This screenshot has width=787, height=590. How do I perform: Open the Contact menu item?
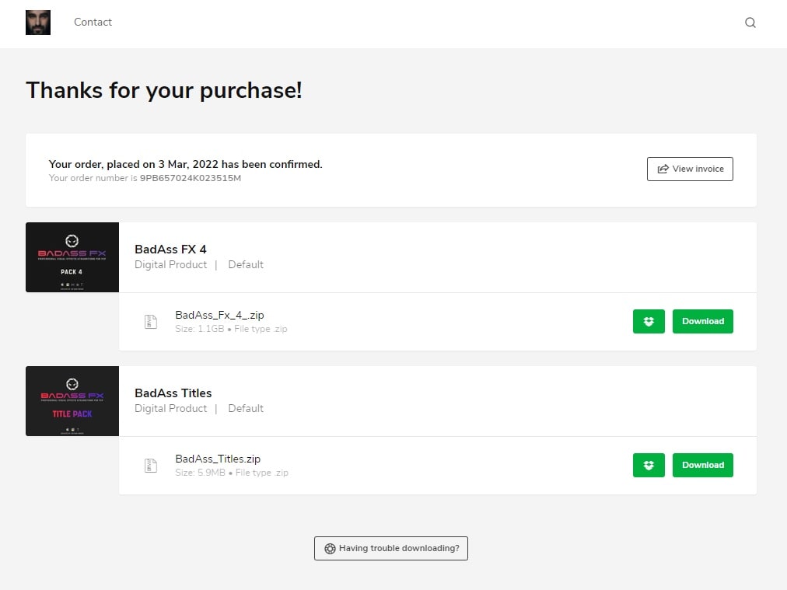pyautogui.click(x=93, y=22)
